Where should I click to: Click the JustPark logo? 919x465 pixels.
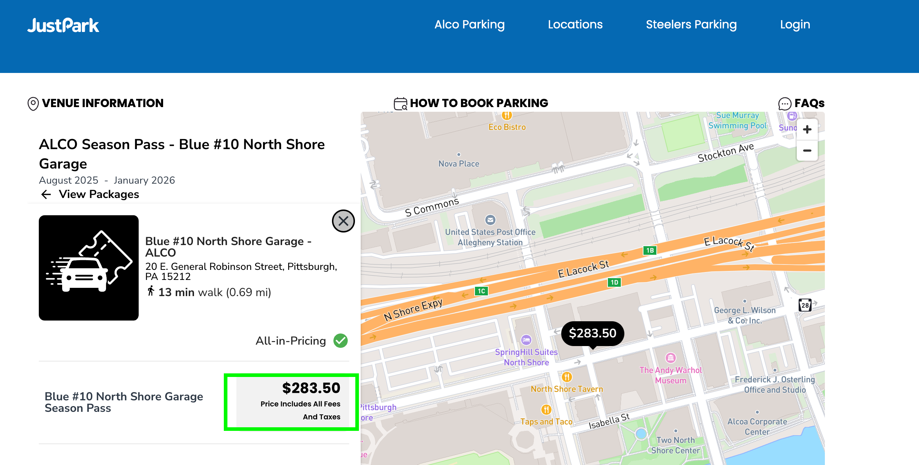click(63, 25)
